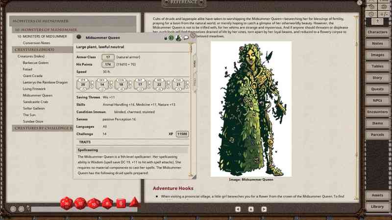Open the NPCs sidebar tab

click(377, 100)
